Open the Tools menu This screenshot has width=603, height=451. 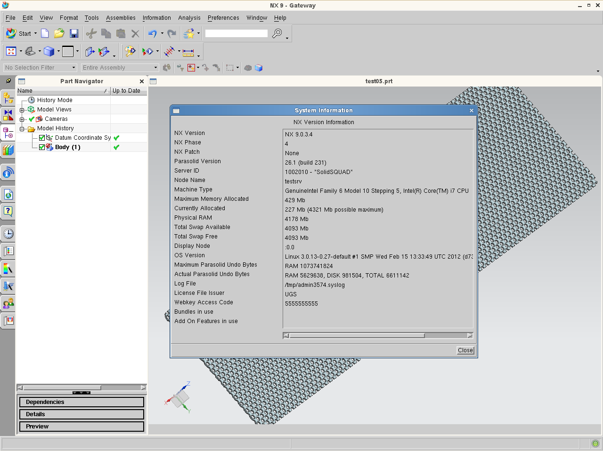click(x=92, y=18)
